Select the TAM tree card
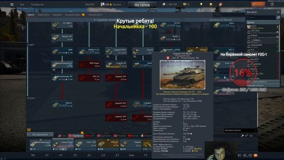This screenshot has width=284, height=160. [x=62, y=52]
